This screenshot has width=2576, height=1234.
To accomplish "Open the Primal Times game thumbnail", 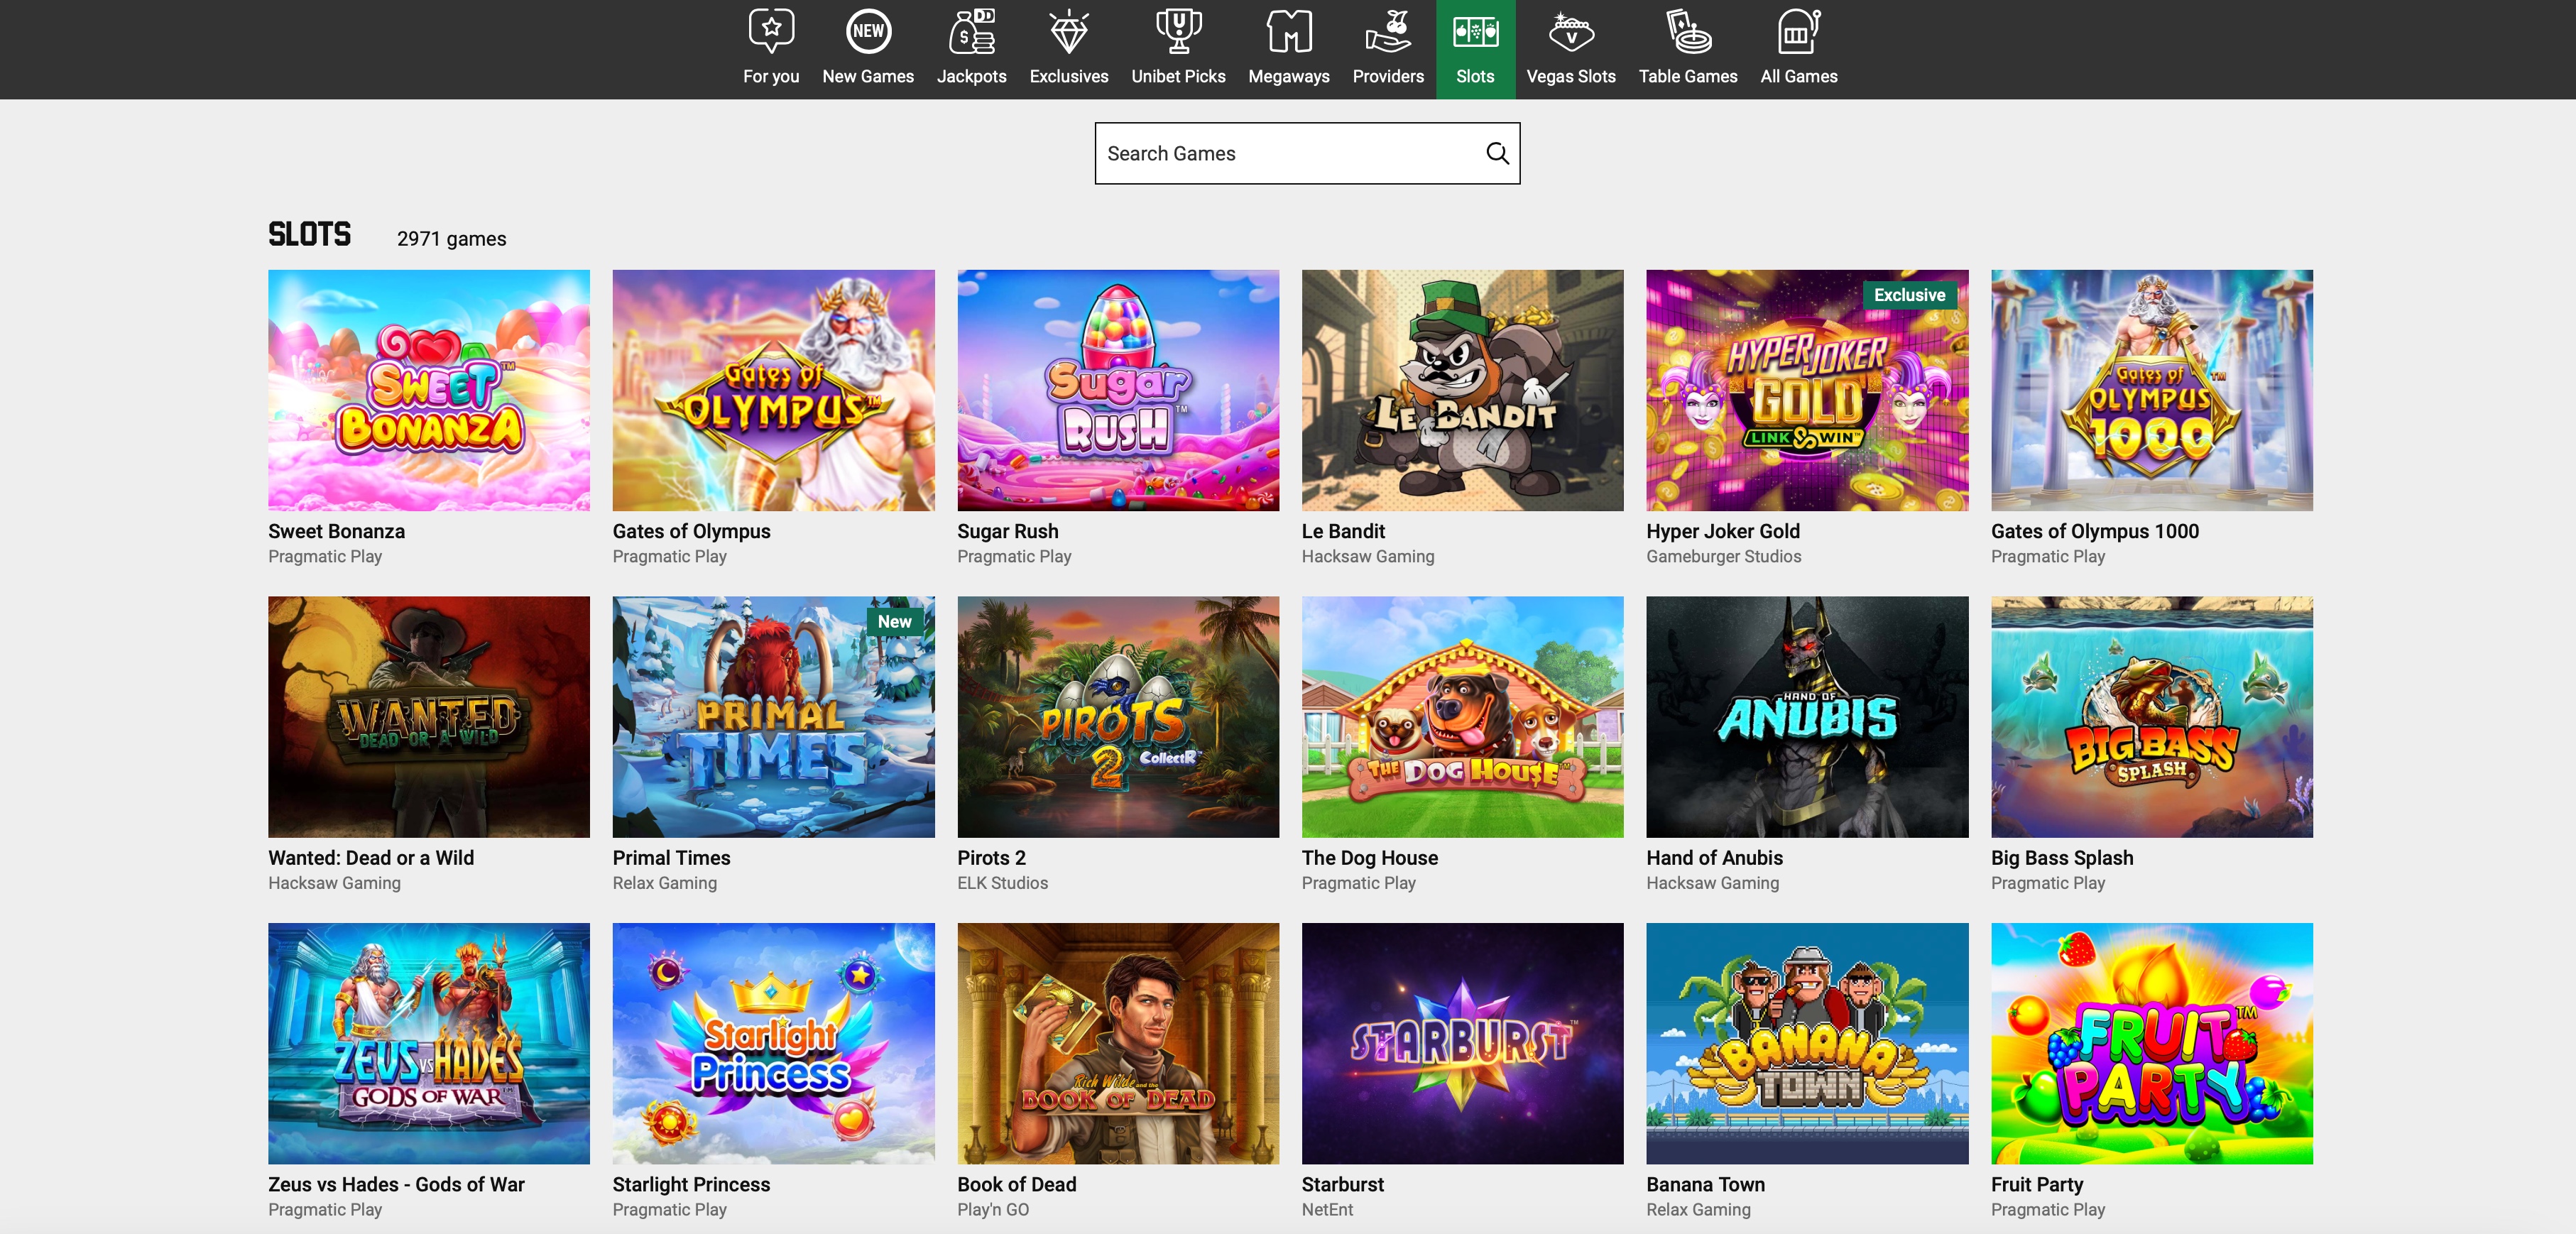I will pyautogui.click(x=773, y=717).
